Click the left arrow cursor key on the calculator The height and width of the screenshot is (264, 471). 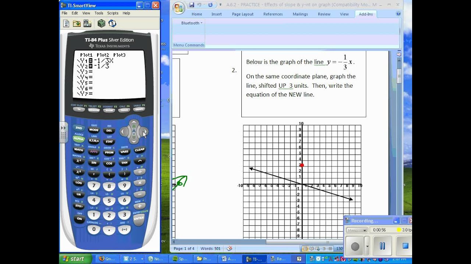pyautogui.click(x=124, y=132)
